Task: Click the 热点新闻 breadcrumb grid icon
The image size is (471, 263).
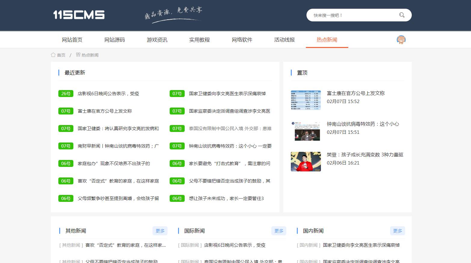Action: (x=78, y=55)
